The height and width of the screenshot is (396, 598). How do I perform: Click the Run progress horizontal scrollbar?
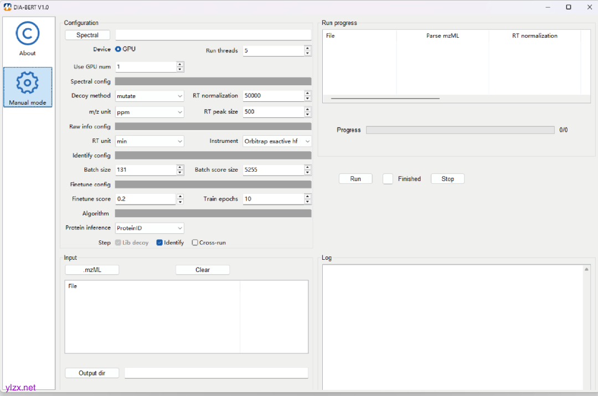[x=385, y=98]
